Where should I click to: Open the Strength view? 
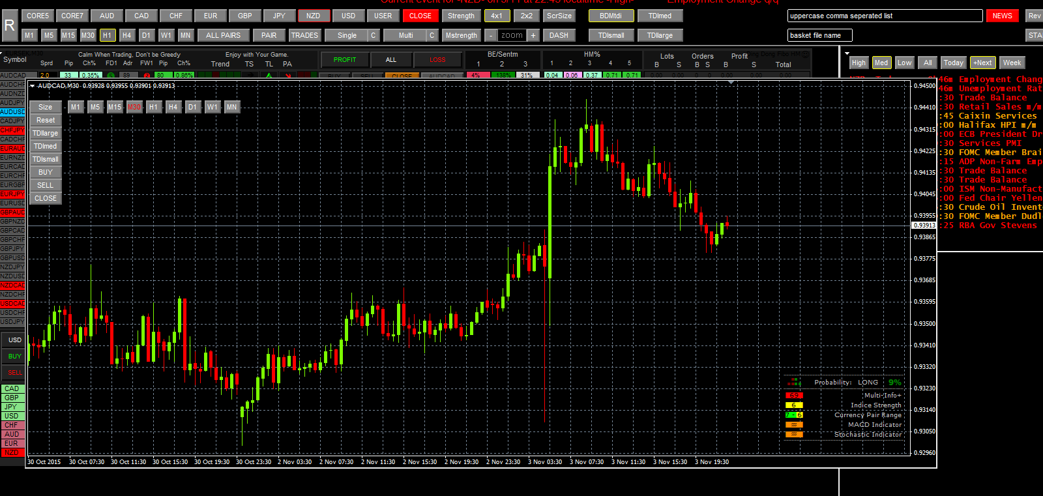(462, 16)
